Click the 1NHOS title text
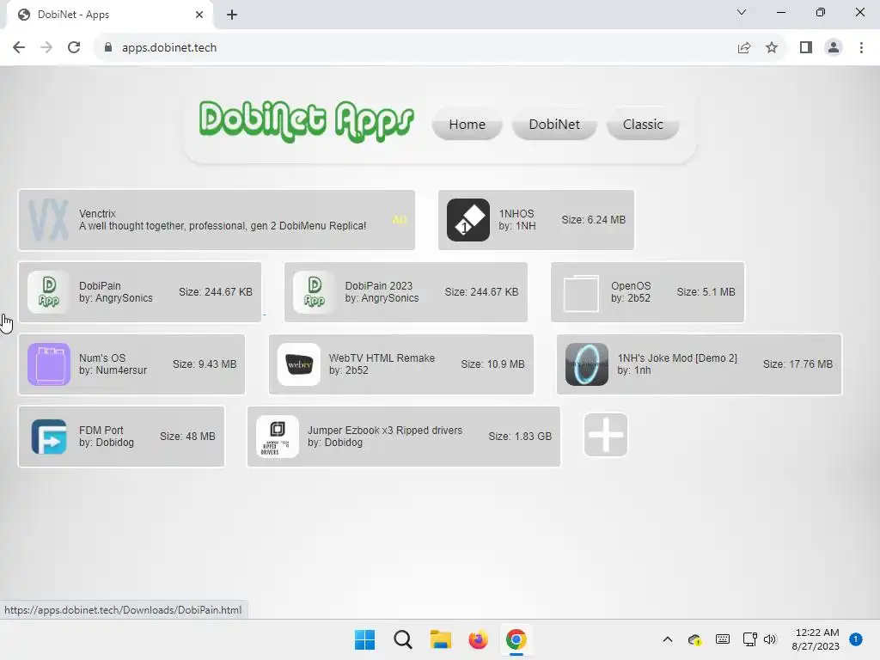Image resolution: width=880 pixels, height=660 pixels. coord(516,214)
